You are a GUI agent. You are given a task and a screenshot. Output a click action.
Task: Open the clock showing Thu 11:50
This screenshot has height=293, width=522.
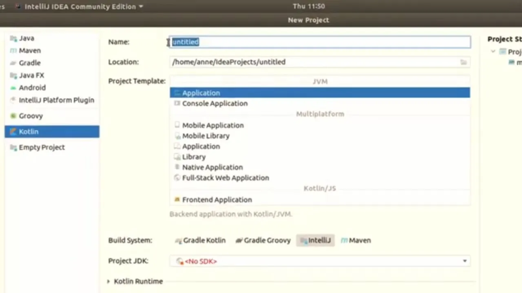pos(309,6)
